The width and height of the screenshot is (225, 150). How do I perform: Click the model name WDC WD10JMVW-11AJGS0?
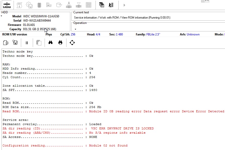[x=41, y=16]
